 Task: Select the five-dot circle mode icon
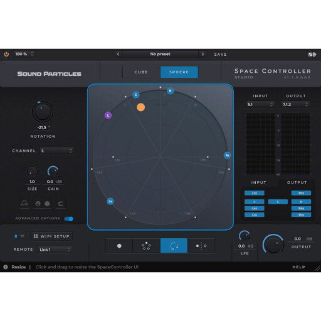tap(146, 246)
